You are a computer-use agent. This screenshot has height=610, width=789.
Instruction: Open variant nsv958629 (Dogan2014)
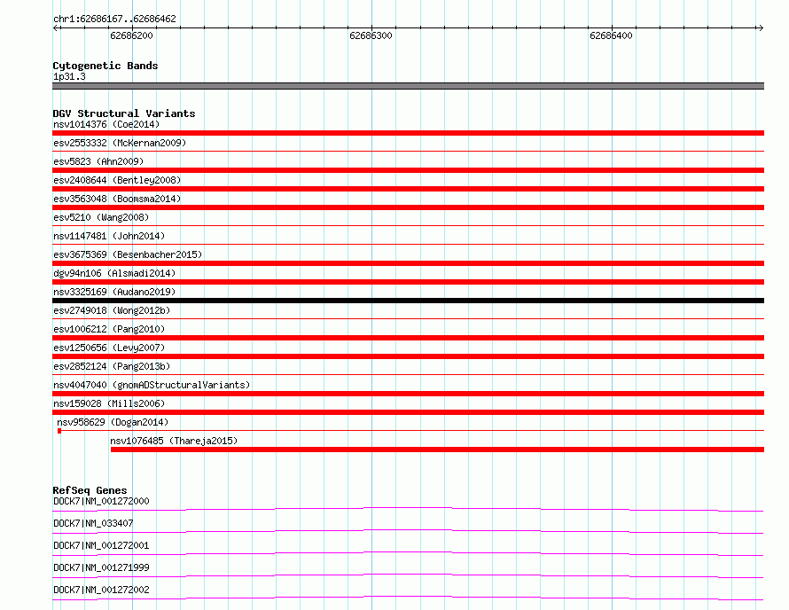tap(113, 422)
